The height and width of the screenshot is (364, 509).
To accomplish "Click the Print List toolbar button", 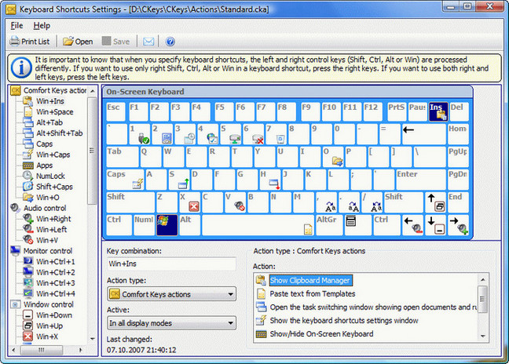I will coord(31,42).
